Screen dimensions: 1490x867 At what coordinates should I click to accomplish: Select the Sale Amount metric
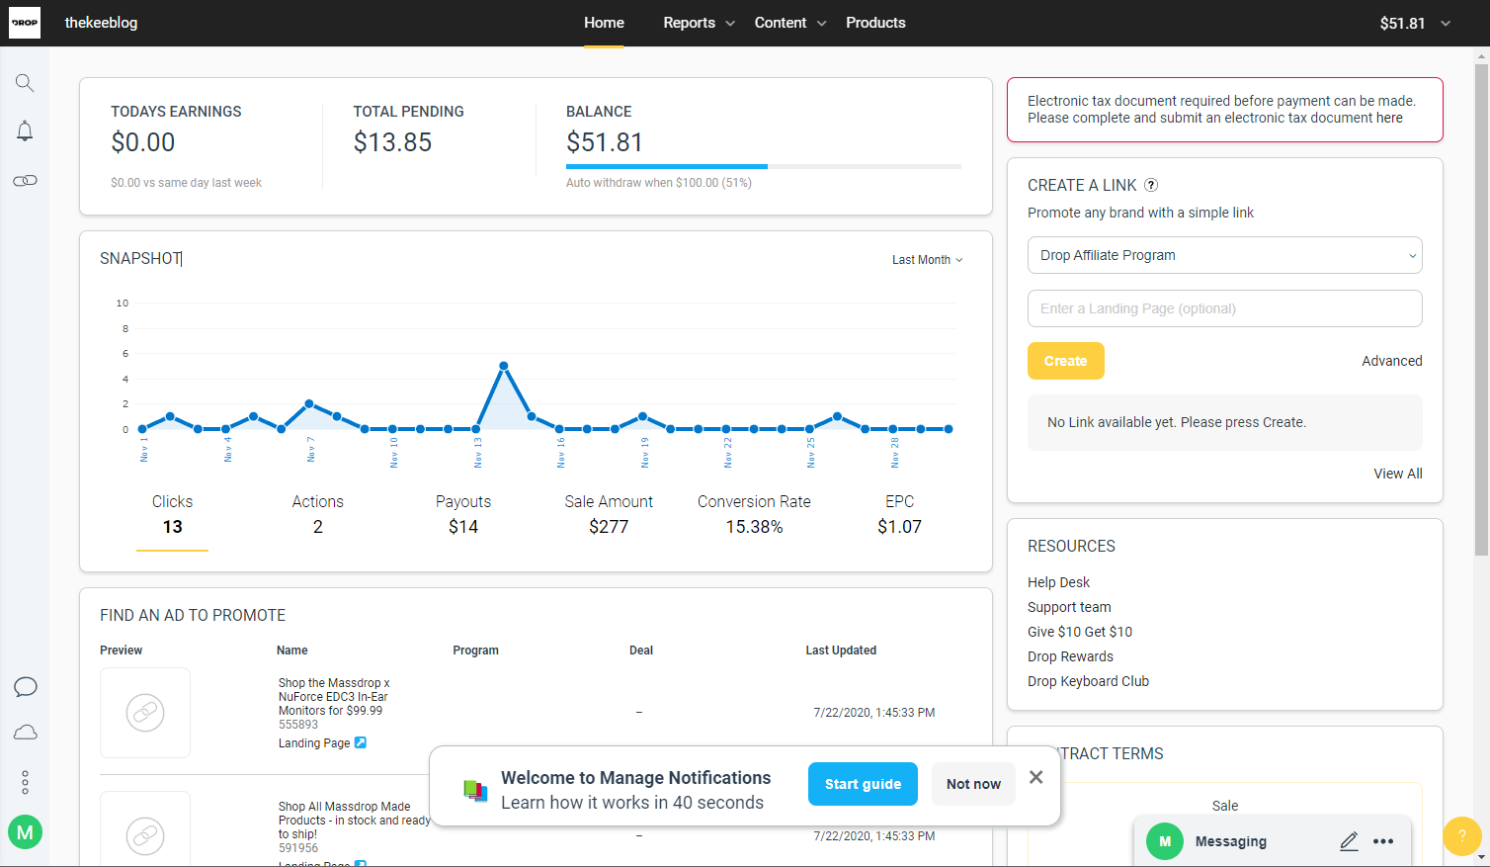coord(609,514)
